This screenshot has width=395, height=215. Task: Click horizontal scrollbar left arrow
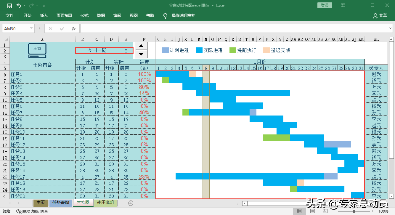pos(245,203)
